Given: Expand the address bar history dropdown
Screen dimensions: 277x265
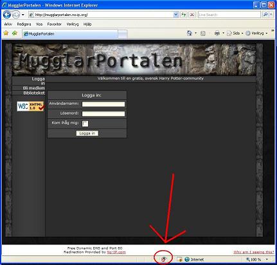Looking at the screenshot, I should pyautogui.click(x=175, y=15).
